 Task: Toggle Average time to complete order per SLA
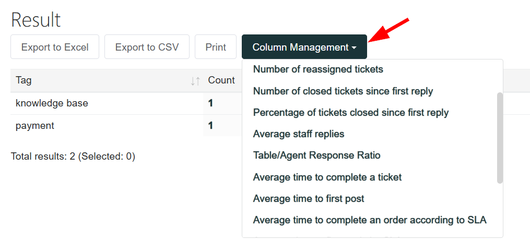click(370, 220)
